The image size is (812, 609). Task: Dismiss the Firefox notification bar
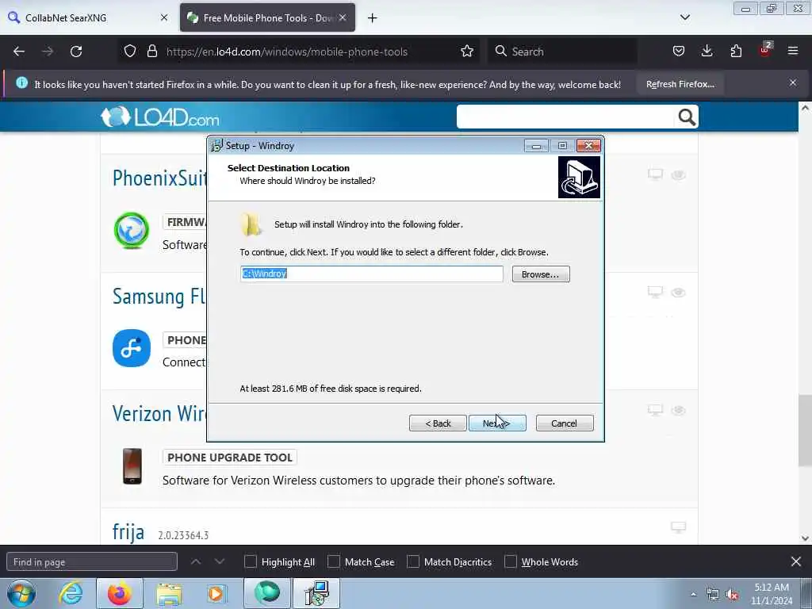pyautogui.click(x=793, y=82)
